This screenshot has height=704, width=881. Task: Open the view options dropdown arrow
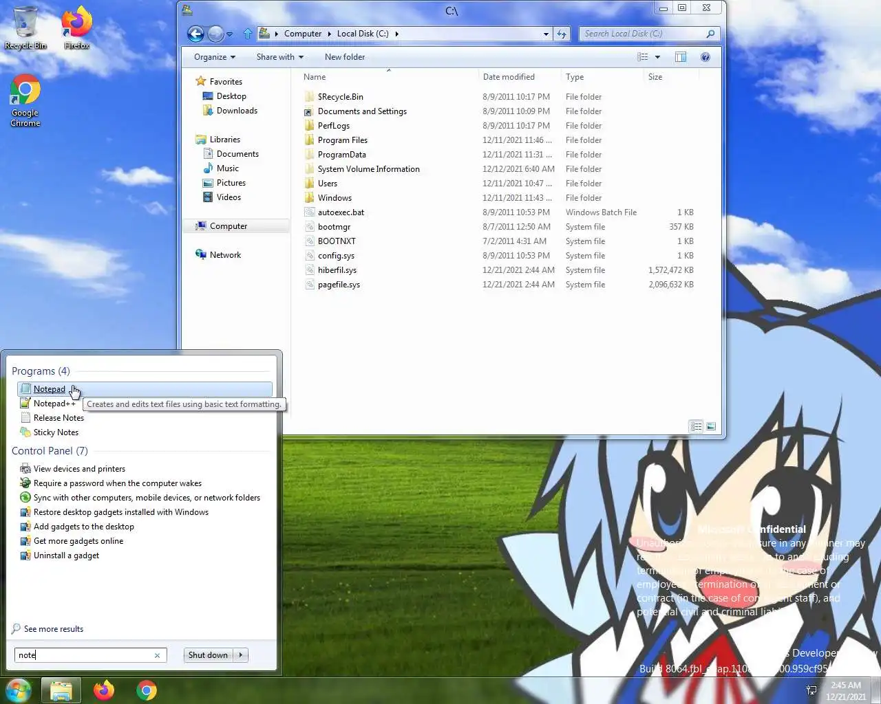[x=657, y=57]
